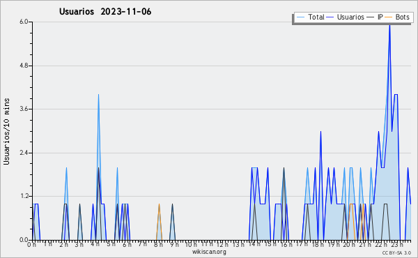Click the '16 h' x-axis label
418x258 pixels.
pos(286,245)
